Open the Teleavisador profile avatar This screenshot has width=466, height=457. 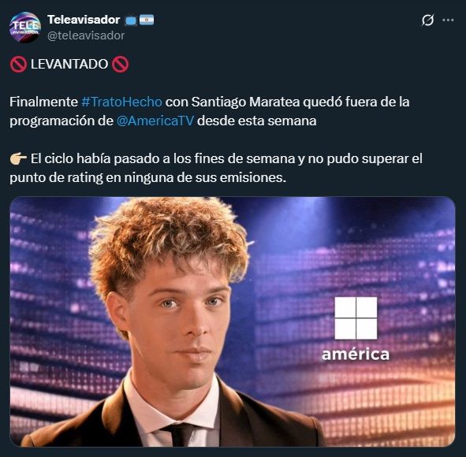25,28
